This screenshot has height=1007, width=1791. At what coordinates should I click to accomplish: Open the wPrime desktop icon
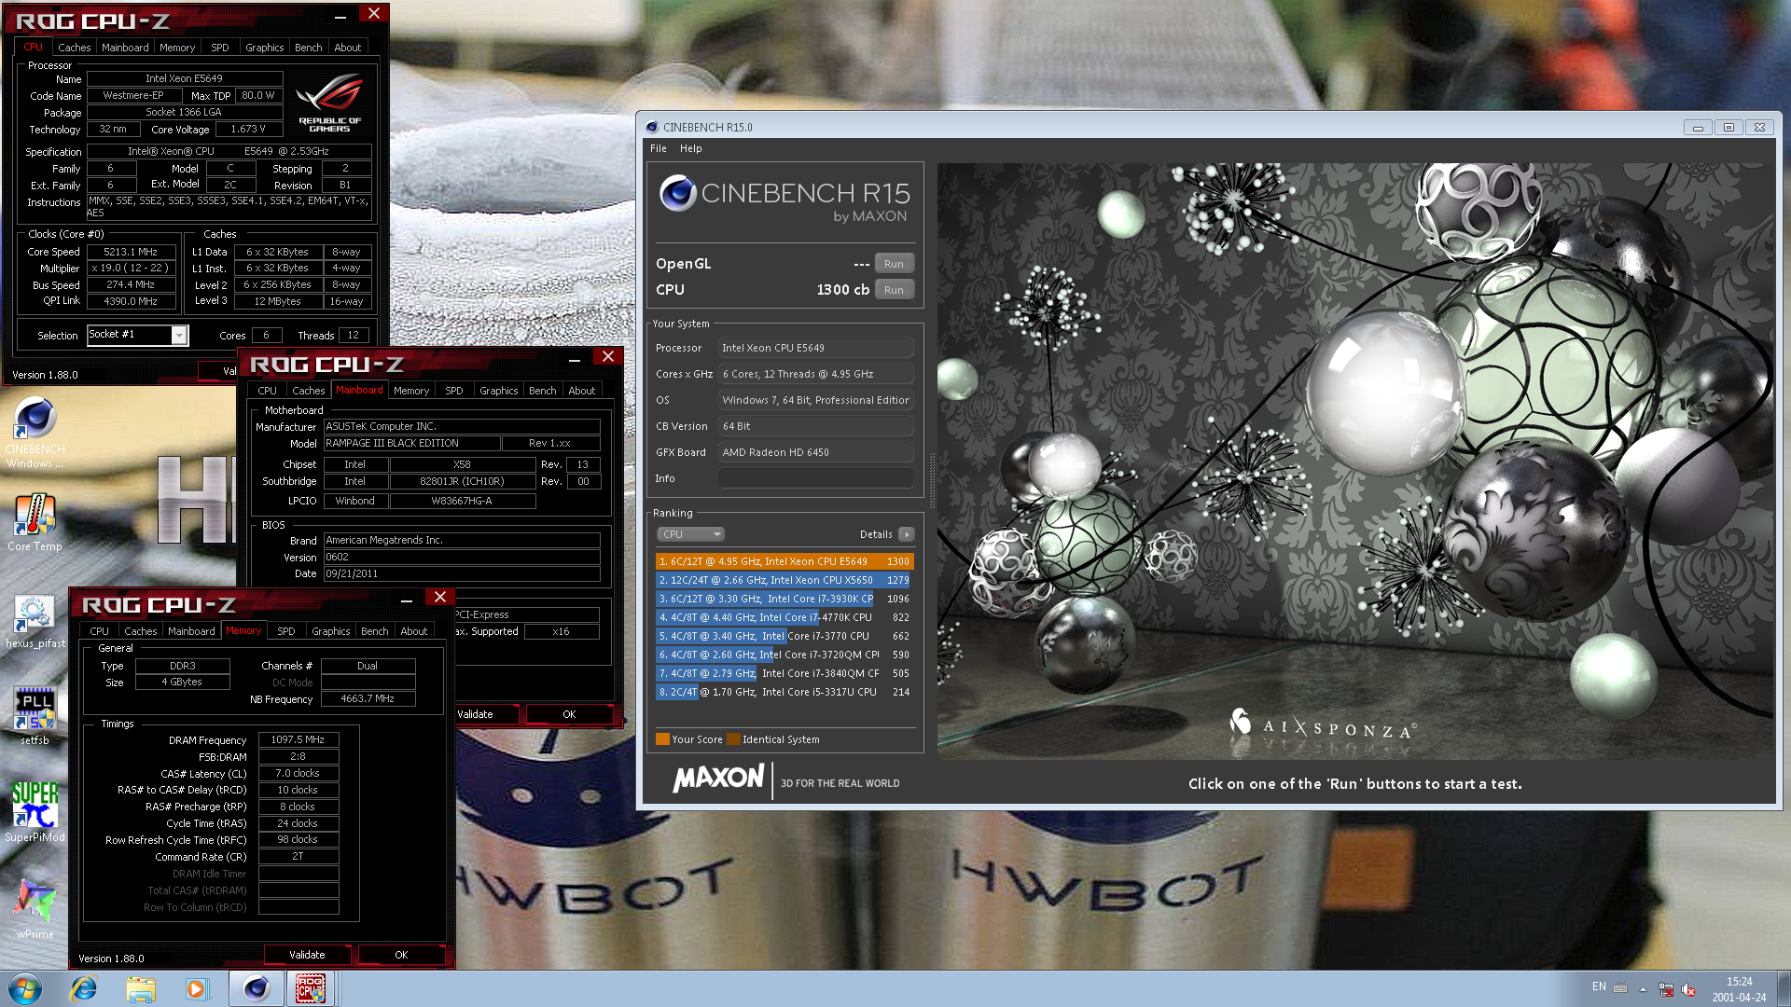coord(35,909)
